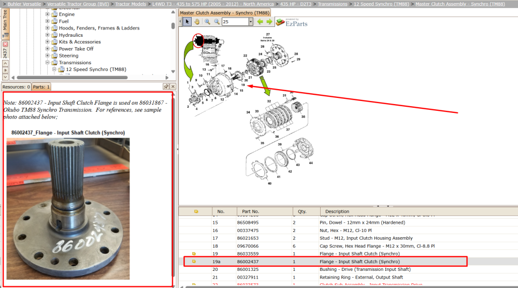The width and height of the screenshot is (518, 288).
Task: Select 12 Speed Synchro (TM88) tree item
Action: pos(96,69)
